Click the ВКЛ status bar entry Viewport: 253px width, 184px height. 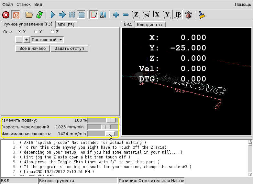[x=19, y=181]
